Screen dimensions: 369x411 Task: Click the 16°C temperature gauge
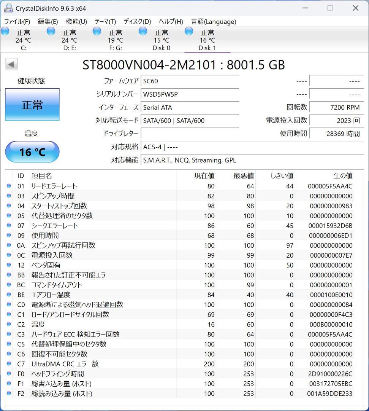[32, 152]
